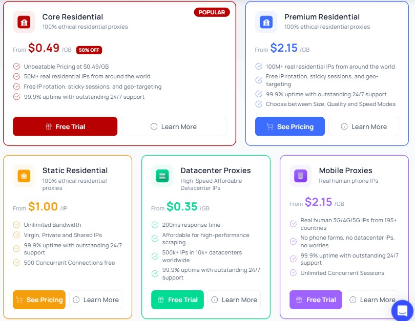Click the cart icon on Premium See Pricing
This screenshot has width=415, height=321.
tap(269, 126)
